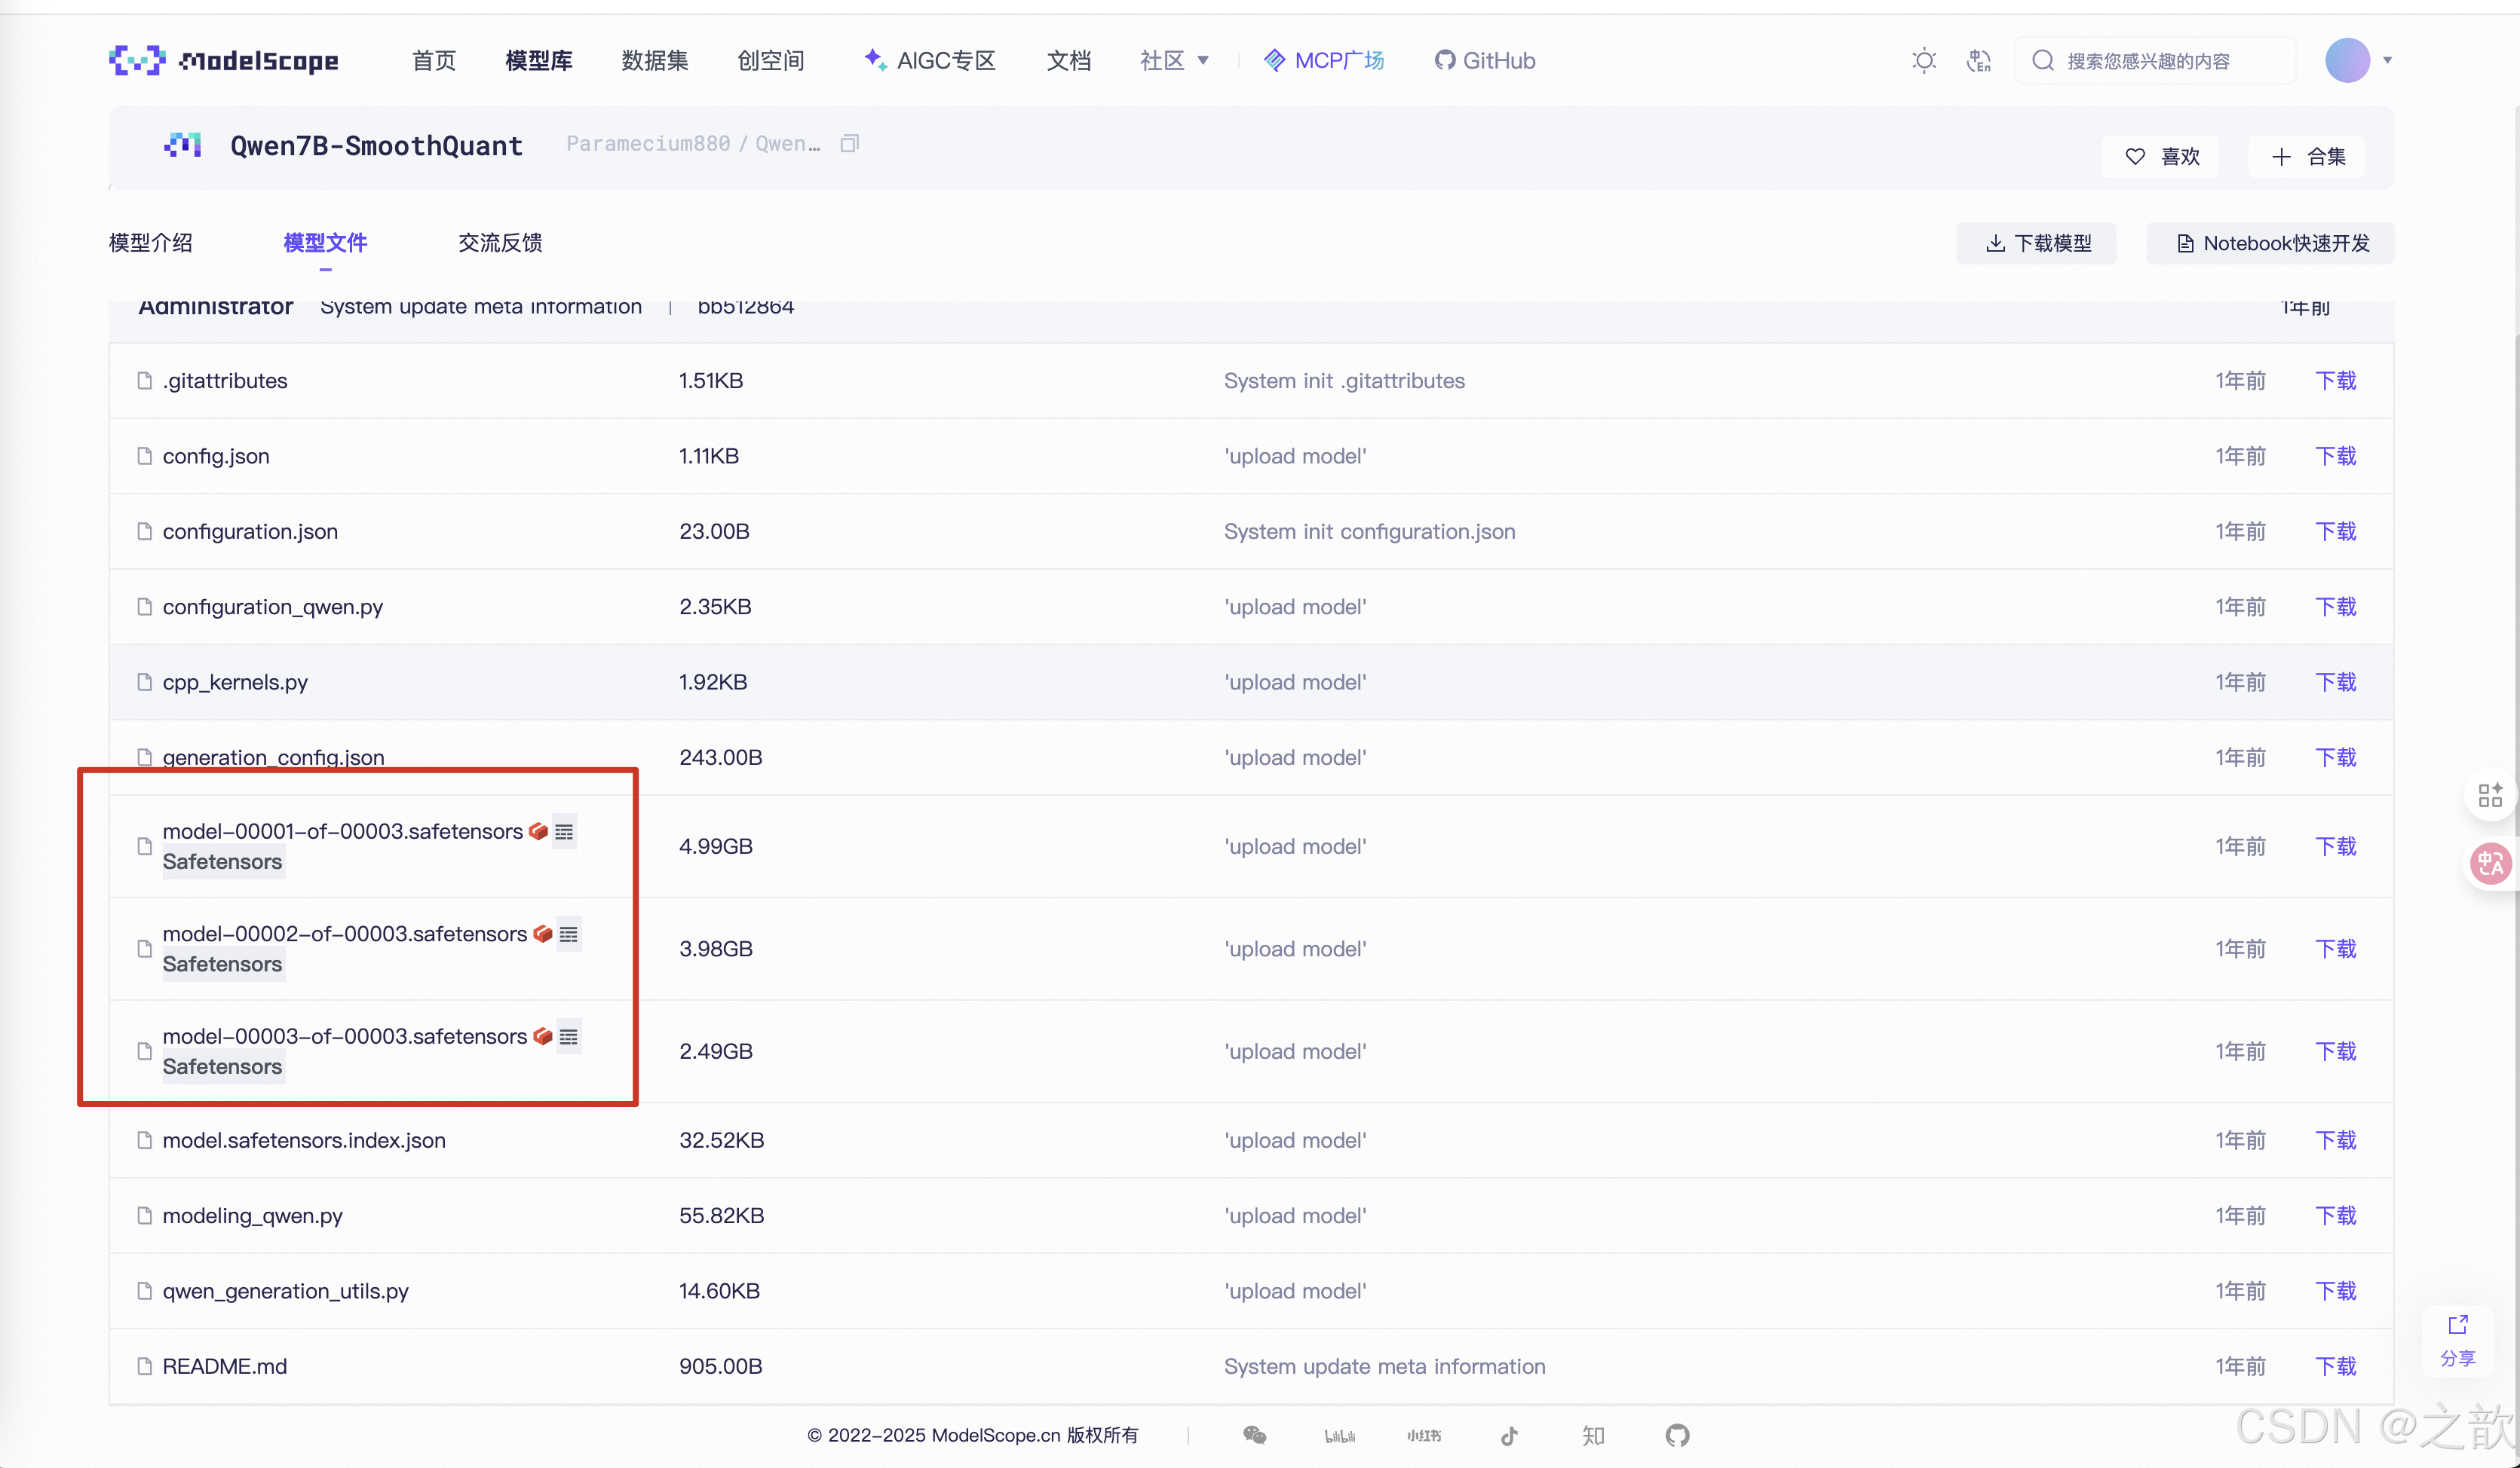Image resolution: width=2520 pixels, height=1468 pixels.
Task: Open qwen_generation_utils.py file
Action: pyautogui.click(x=286, y=1291)
